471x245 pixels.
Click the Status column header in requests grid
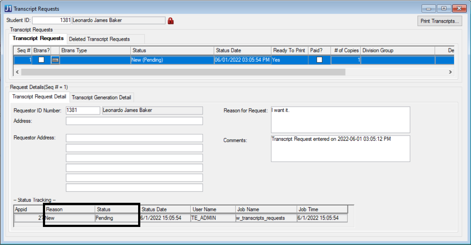(172, 51)
